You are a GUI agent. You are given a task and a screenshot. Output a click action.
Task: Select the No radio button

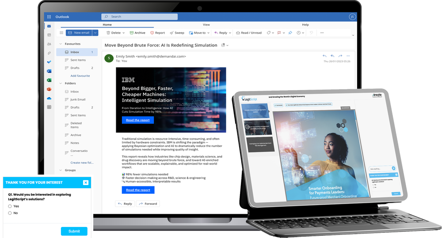pos(10,213)
